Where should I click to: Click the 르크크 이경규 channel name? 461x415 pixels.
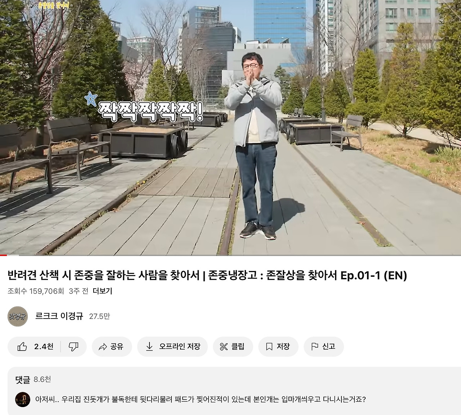point(59,316)
